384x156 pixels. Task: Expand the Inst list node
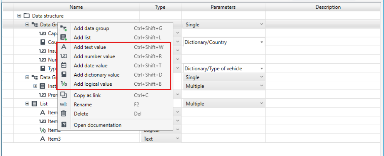pos(35,86)
